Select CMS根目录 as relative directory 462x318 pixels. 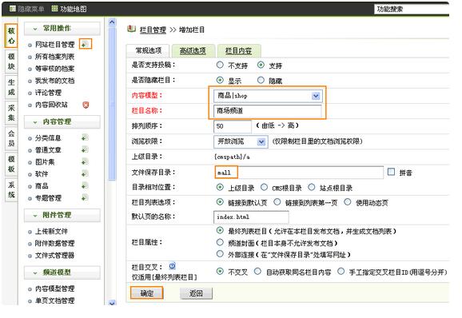(265, 187)
